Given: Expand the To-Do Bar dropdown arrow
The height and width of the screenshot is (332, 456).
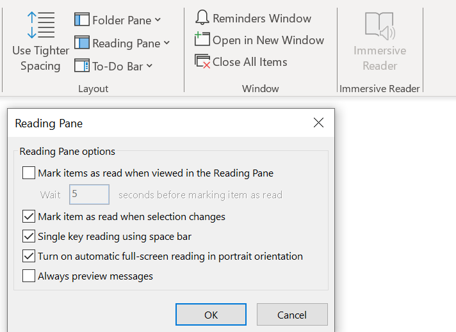Looking at the screenshot, I should [149, 65].
